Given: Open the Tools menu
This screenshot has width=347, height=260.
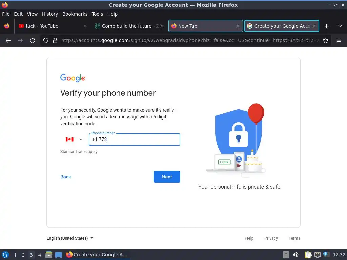Looking at the screenshot, I should tap(97, 14).
